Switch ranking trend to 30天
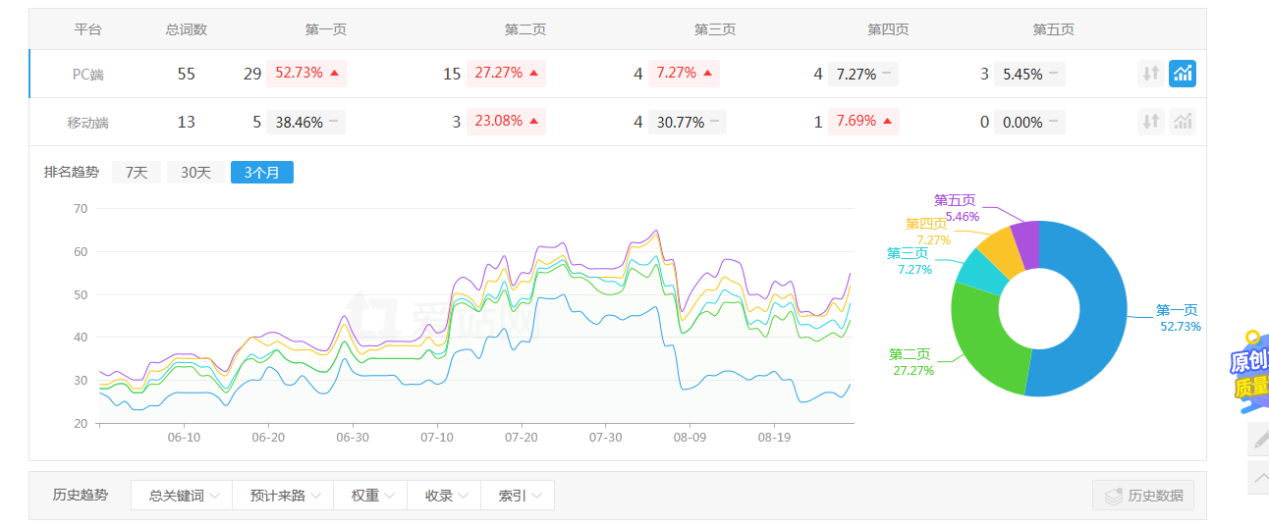 tap(195, 172)
